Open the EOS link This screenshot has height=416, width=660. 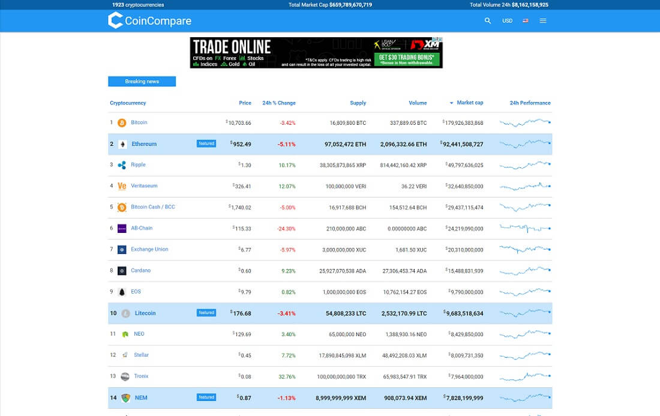pos(136,291)
